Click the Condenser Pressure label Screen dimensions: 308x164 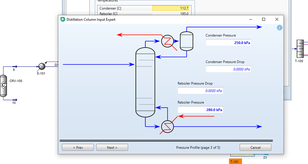[x=220, y=35]
